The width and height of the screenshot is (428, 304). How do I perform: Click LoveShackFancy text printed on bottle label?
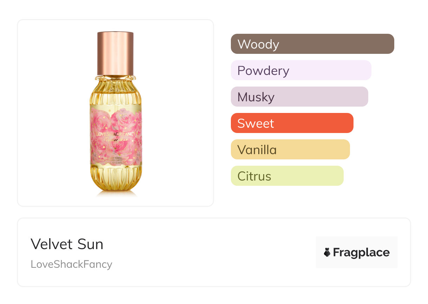coord(115,134)
